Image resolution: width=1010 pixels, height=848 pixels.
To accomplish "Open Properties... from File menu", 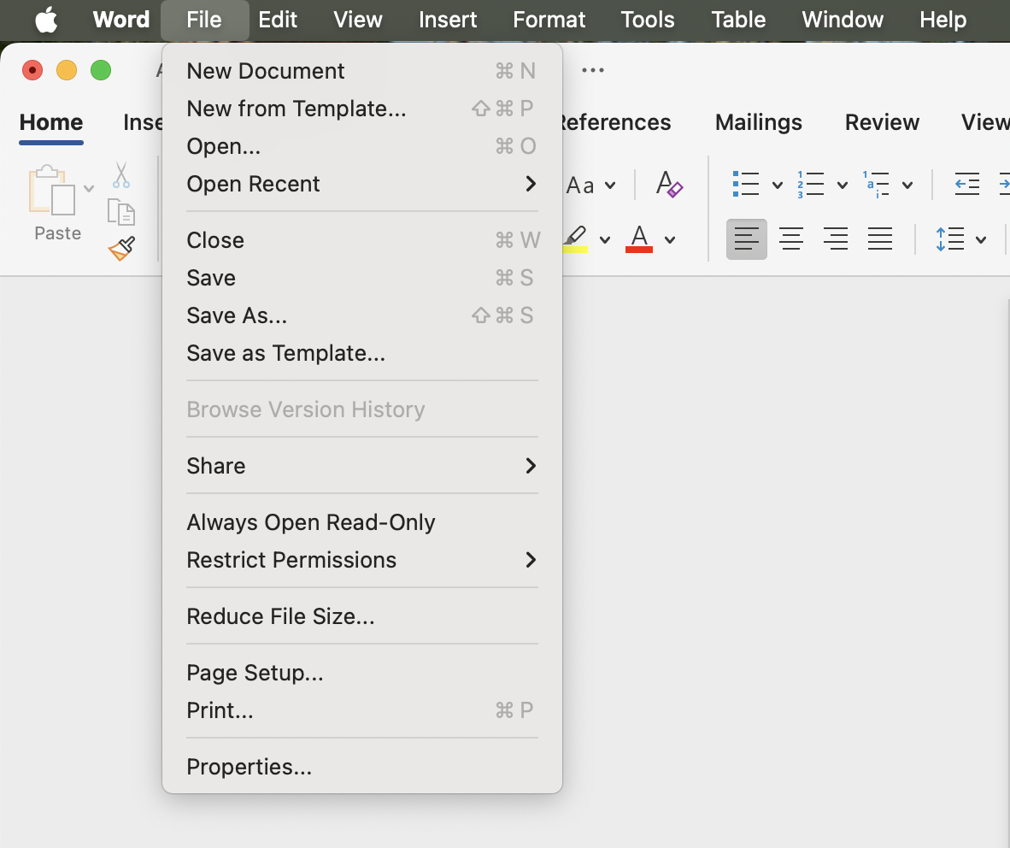I will click(x=362, y=767).
